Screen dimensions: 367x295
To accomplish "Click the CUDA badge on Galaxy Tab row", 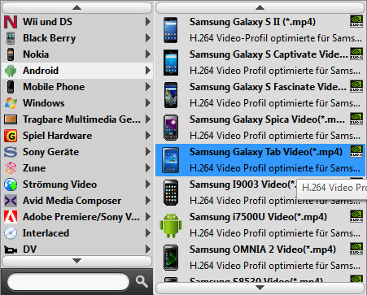I will tap(356, 151).
